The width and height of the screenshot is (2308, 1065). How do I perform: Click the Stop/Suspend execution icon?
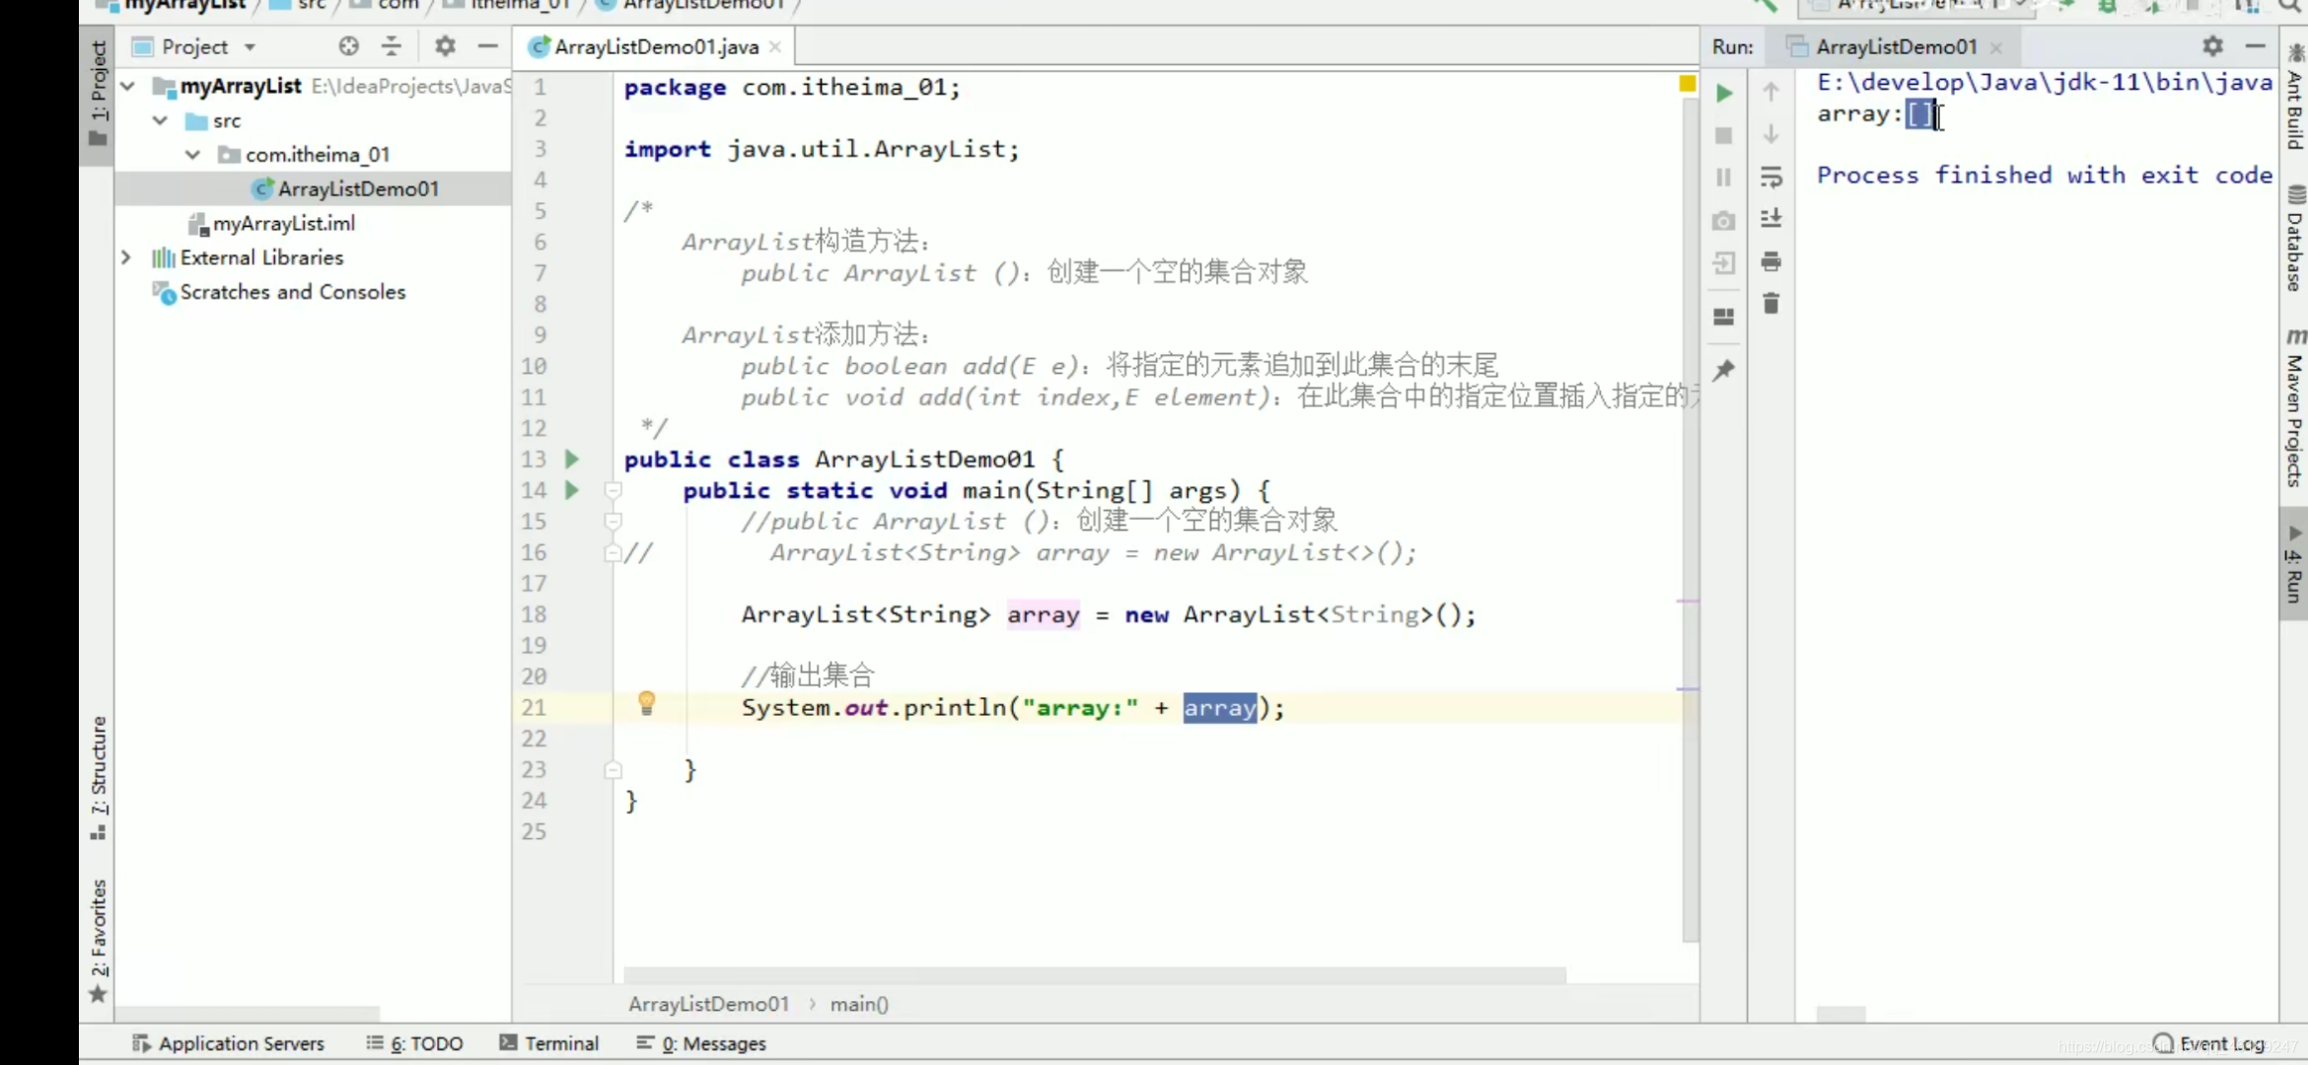(1725, 134)
